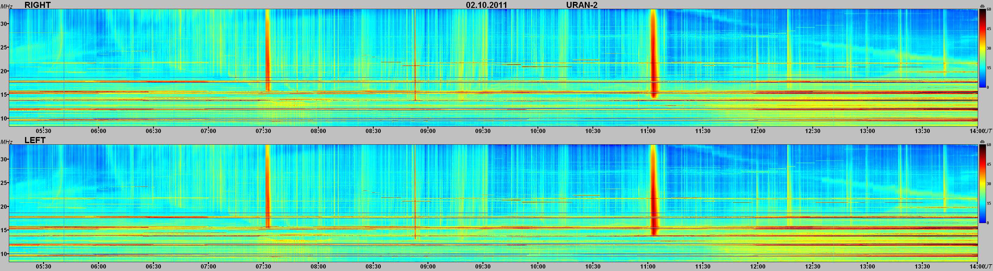993x271 pixels.
Task: Click the thin red vertical line near 08:53 in the RIGHT panel
Action: pyautogui.click(x=415, y=55)
